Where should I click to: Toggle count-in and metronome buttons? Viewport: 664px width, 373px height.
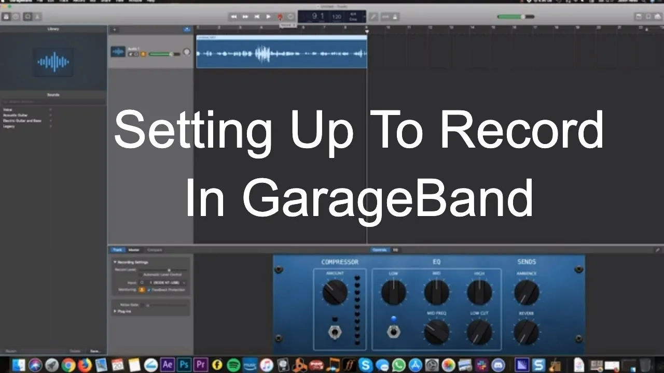coord(390,17)
